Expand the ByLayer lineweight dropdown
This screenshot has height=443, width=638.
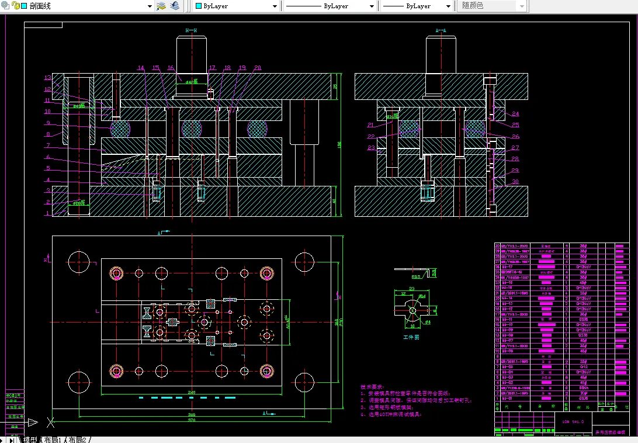click(448, 6)
